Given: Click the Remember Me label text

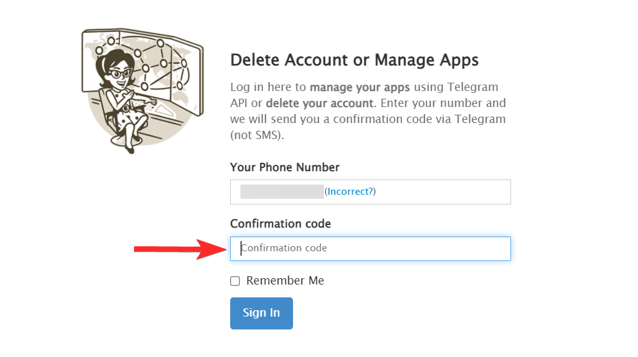Looking at the screenshot, I should coord(285,281).
